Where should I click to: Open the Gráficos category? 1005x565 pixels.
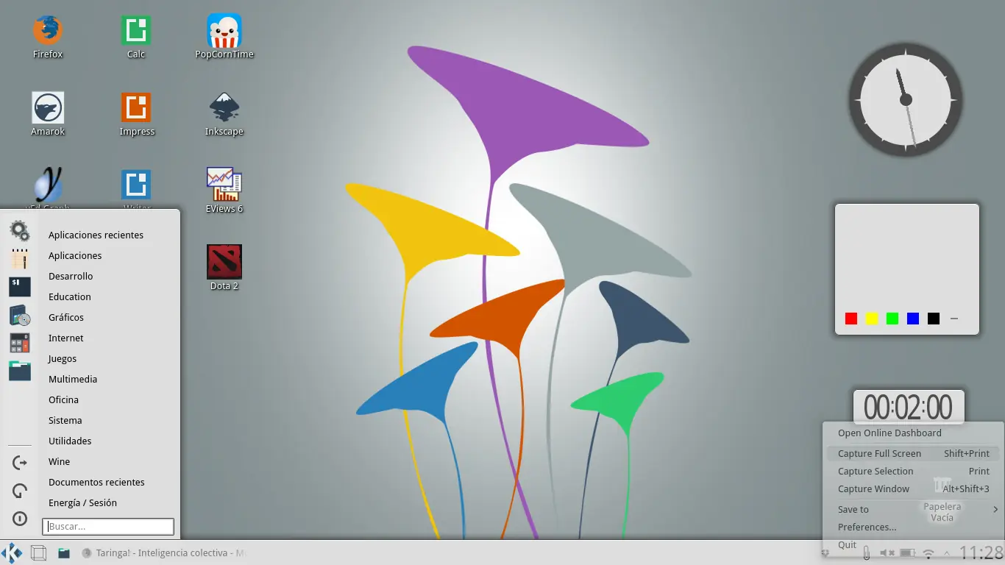click(66, 317)
